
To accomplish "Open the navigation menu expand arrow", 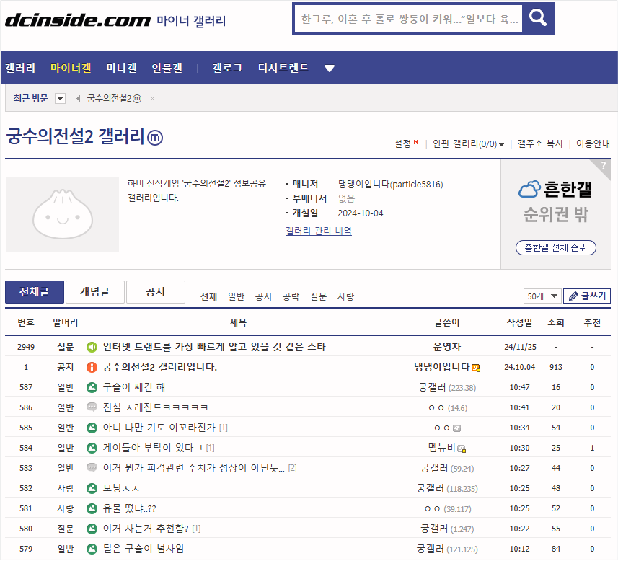I will [330, 69].
